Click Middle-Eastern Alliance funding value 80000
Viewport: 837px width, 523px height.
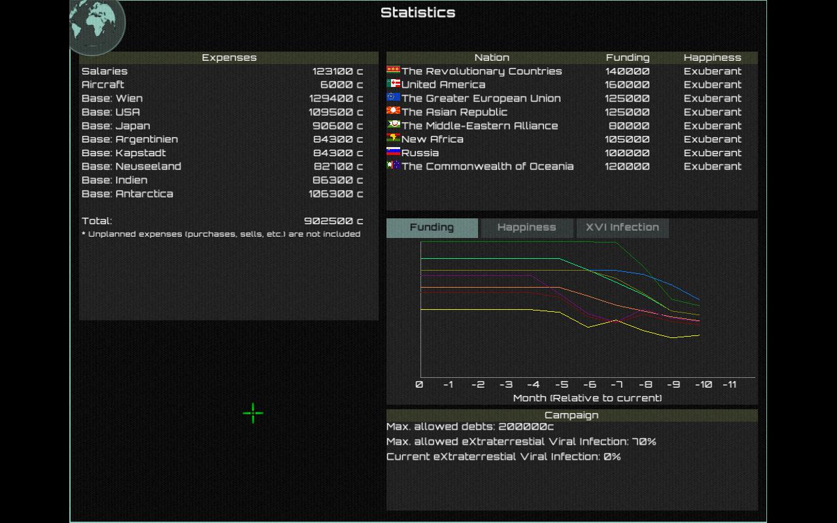(x=630, y=126)
